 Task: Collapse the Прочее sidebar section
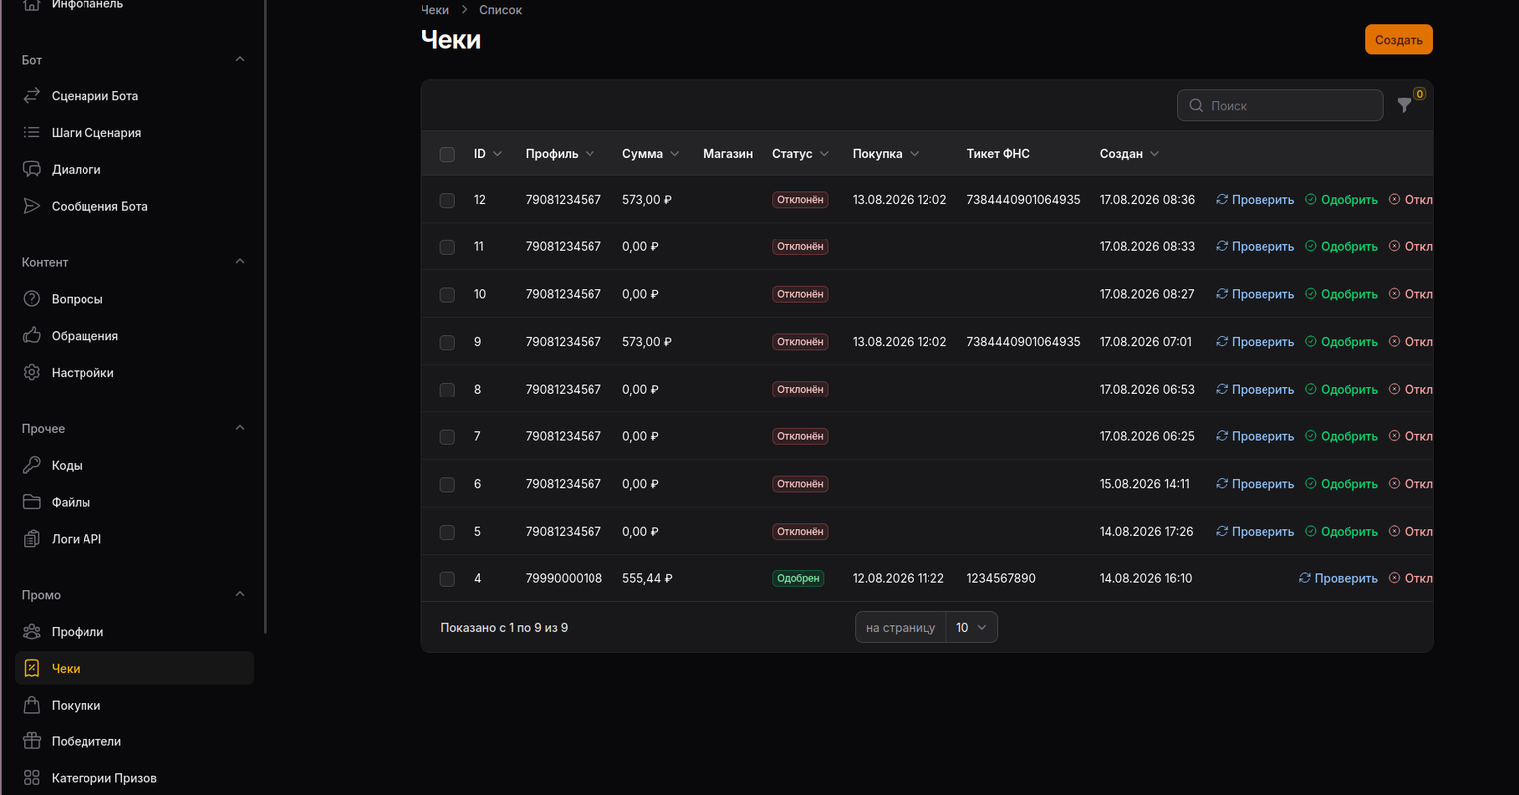point(240,428)
